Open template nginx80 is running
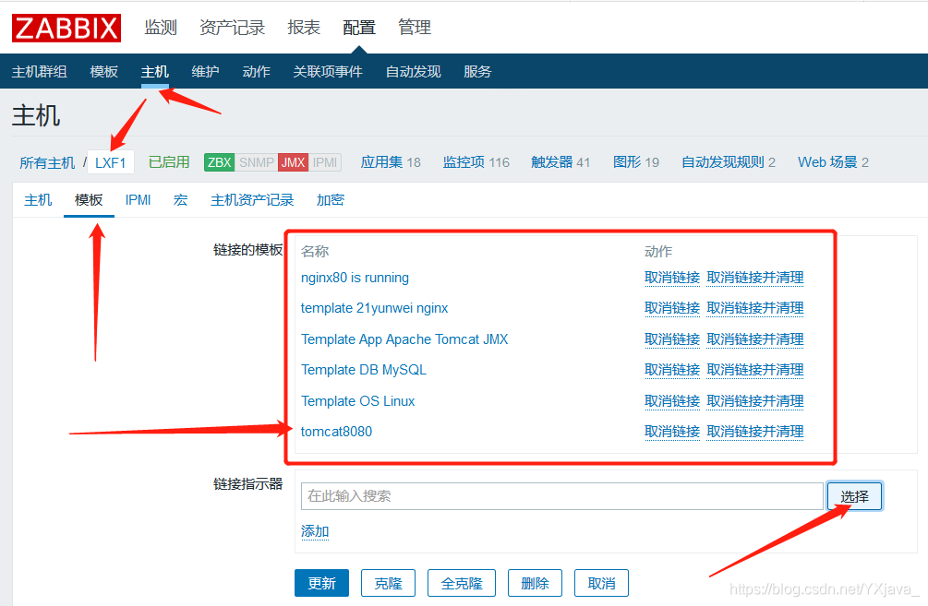Viewport: 928px width, 606px height. tap(355, 278)
